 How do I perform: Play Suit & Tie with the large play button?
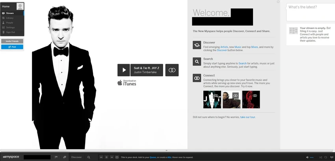pyautogui.click(x=123, y=70)
